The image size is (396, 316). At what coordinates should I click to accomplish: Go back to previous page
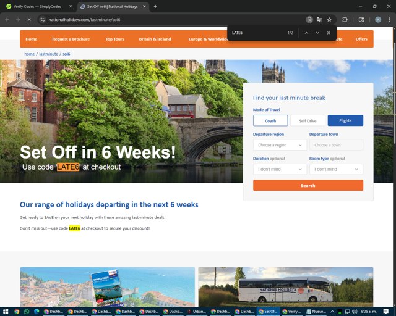(7, 19)
